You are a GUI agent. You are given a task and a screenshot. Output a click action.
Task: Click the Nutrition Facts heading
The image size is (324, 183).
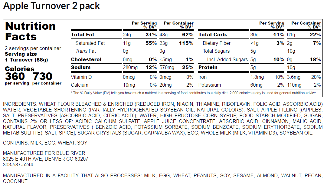[x=30, y=31]
